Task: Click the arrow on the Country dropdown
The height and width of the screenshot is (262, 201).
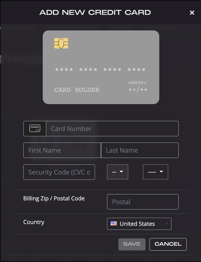Action: click(x=166, y=224)
